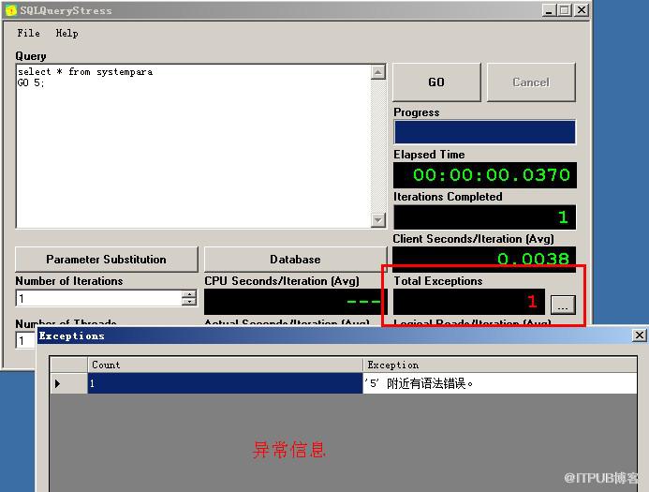Open the Help menu
The width and height of the screenshot is (649, 492).
(x=67, y=33)
